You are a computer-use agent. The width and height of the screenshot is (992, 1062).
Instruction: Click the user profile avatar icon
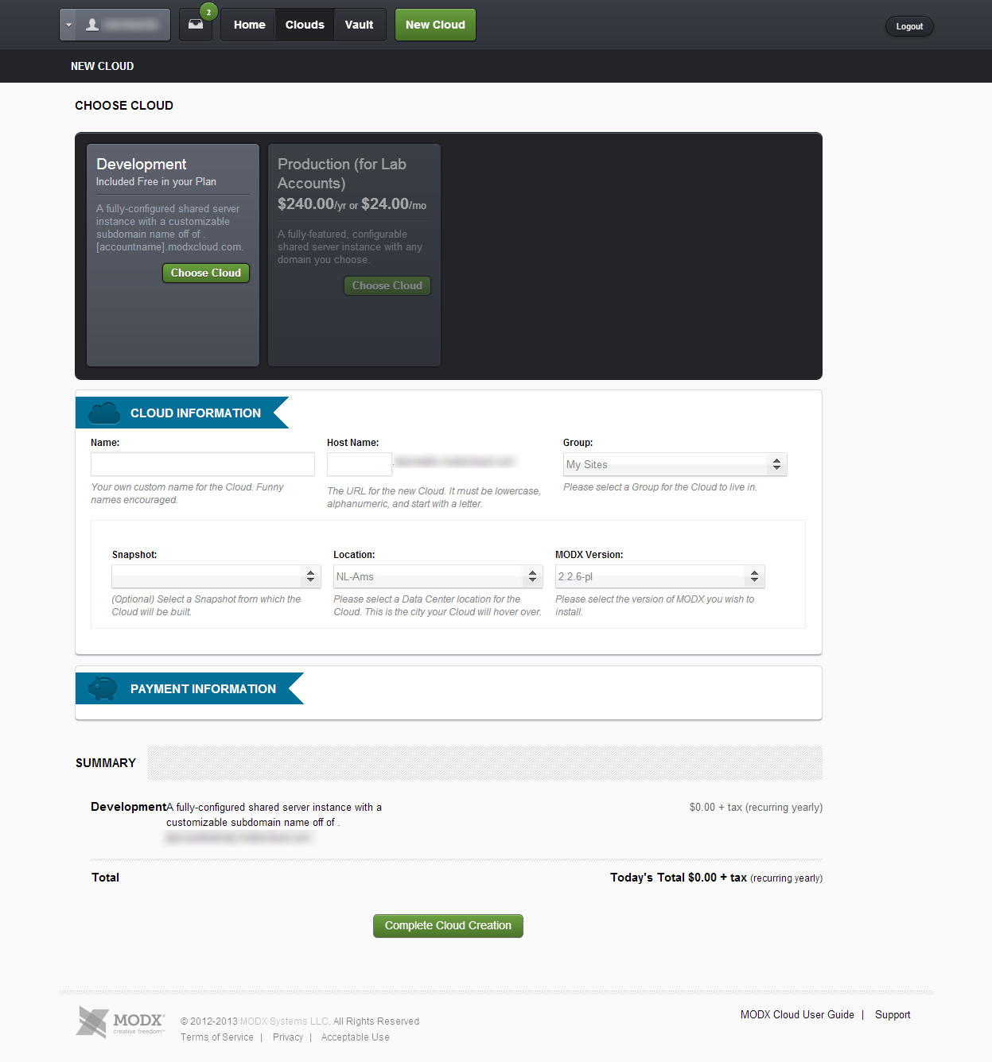tap(92, 25)
